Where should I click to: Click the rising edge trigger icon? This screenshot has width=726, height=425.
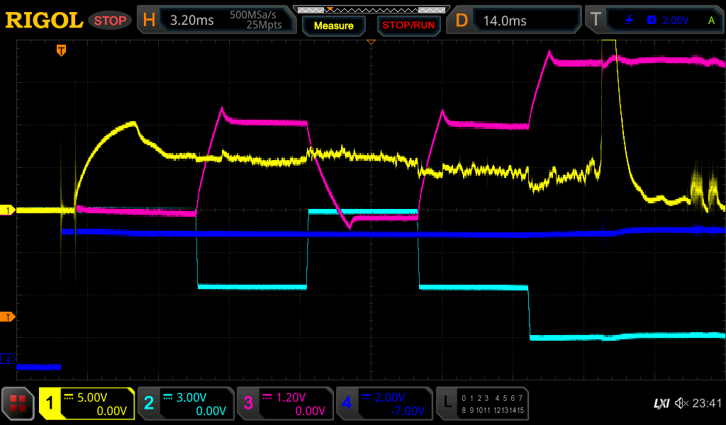pyautogui.click(x=630, y=21)
